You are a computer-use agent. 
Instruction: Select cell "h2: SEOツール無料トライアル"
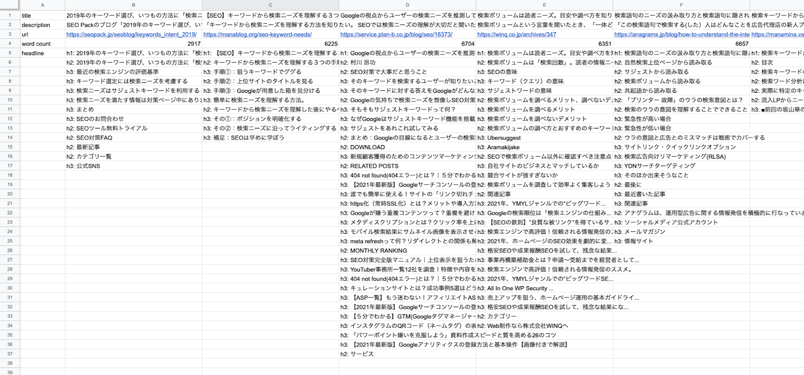tap(134, 128)
